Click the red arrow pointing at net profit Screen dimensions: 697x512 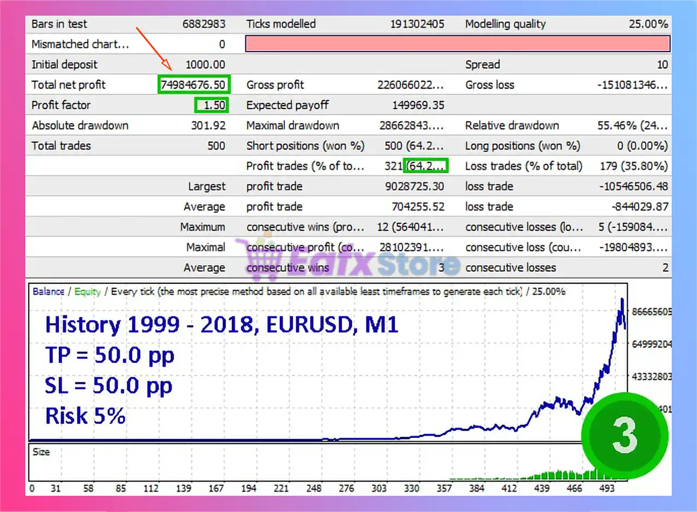click(154, 49)
